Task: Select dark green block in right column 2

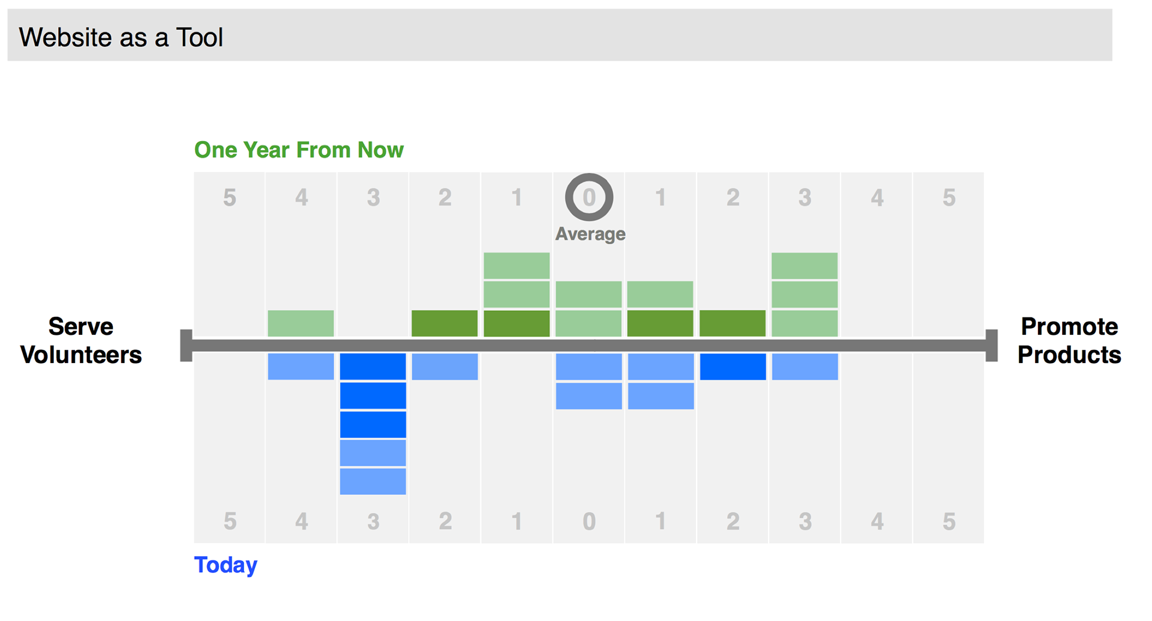Action: point(733,323)
